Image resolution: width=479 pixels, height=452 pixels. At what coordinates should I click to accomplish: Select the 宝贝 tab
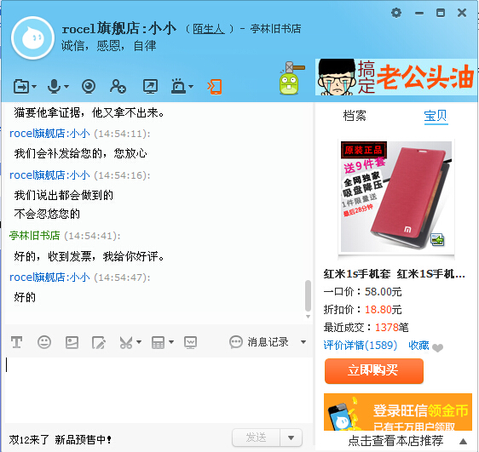tap(436, 117)
